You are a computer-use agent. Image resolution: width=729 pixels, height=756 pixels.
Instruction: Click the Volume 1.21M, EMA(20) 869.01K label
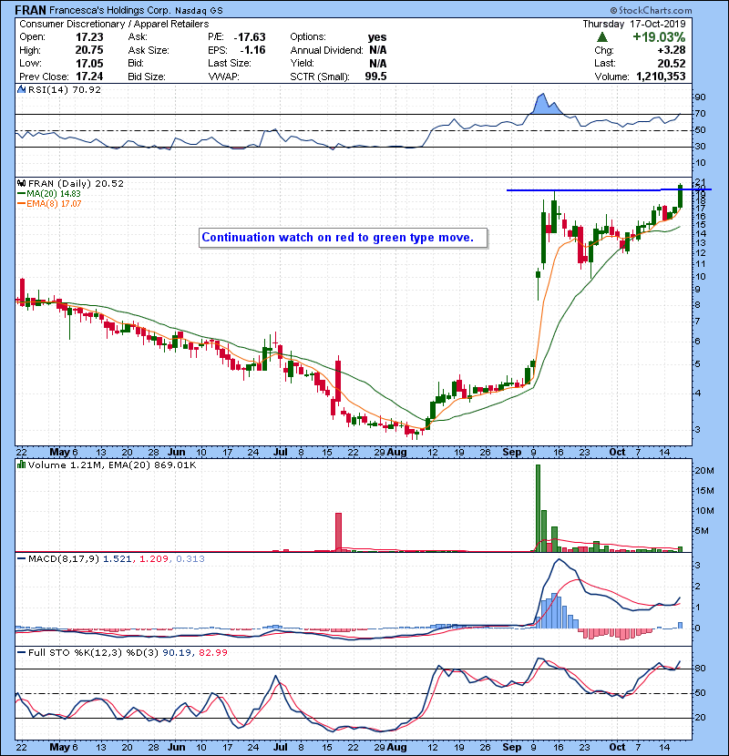(112, 465)
